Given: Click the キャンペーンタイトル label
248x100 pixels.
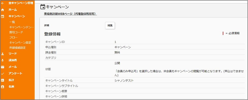Looking at the screenshot, I should [59, 81].
